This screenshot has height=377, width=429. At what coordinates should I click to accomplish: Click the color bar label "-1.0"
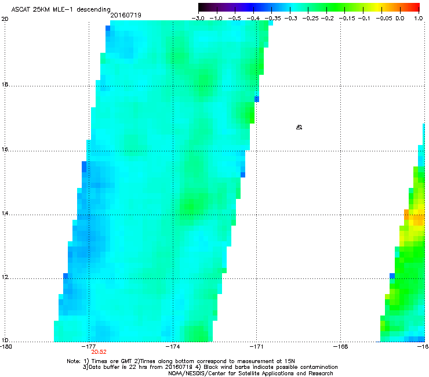(x=216, y=19)
